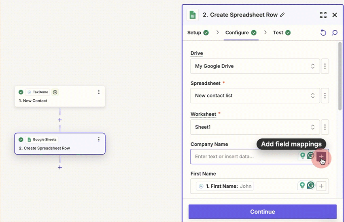The height and width of the screenshot is (222, 344).
Task: Open three-dot menu on New Contact step
Action: pyautogui.click(x=99, y=92)
